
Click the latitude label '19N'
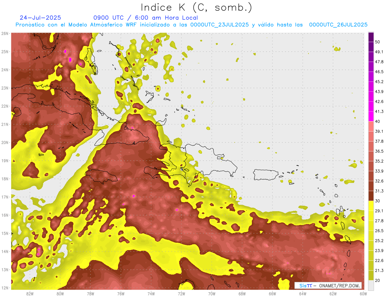point(5,161)
